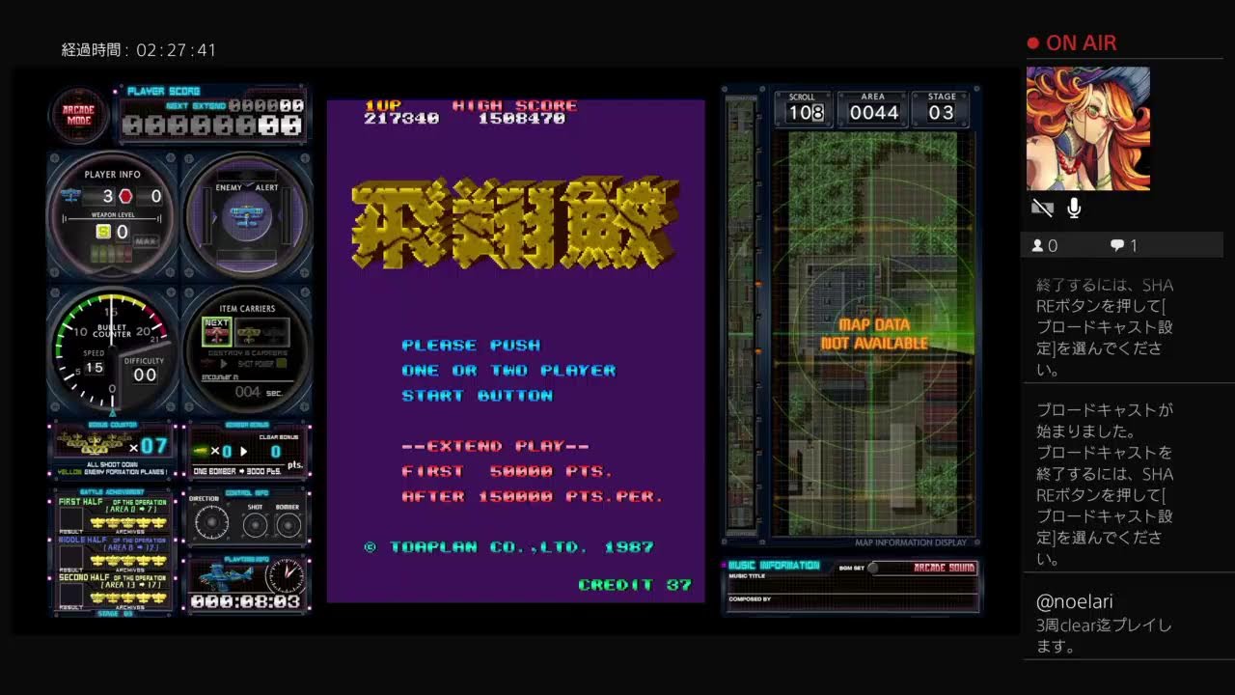Image resolution: width=1235 pixels, height=695 pixels.
Task: Click the STAGE value '03'
Action: pyautogui.click(x=941, y=113)
